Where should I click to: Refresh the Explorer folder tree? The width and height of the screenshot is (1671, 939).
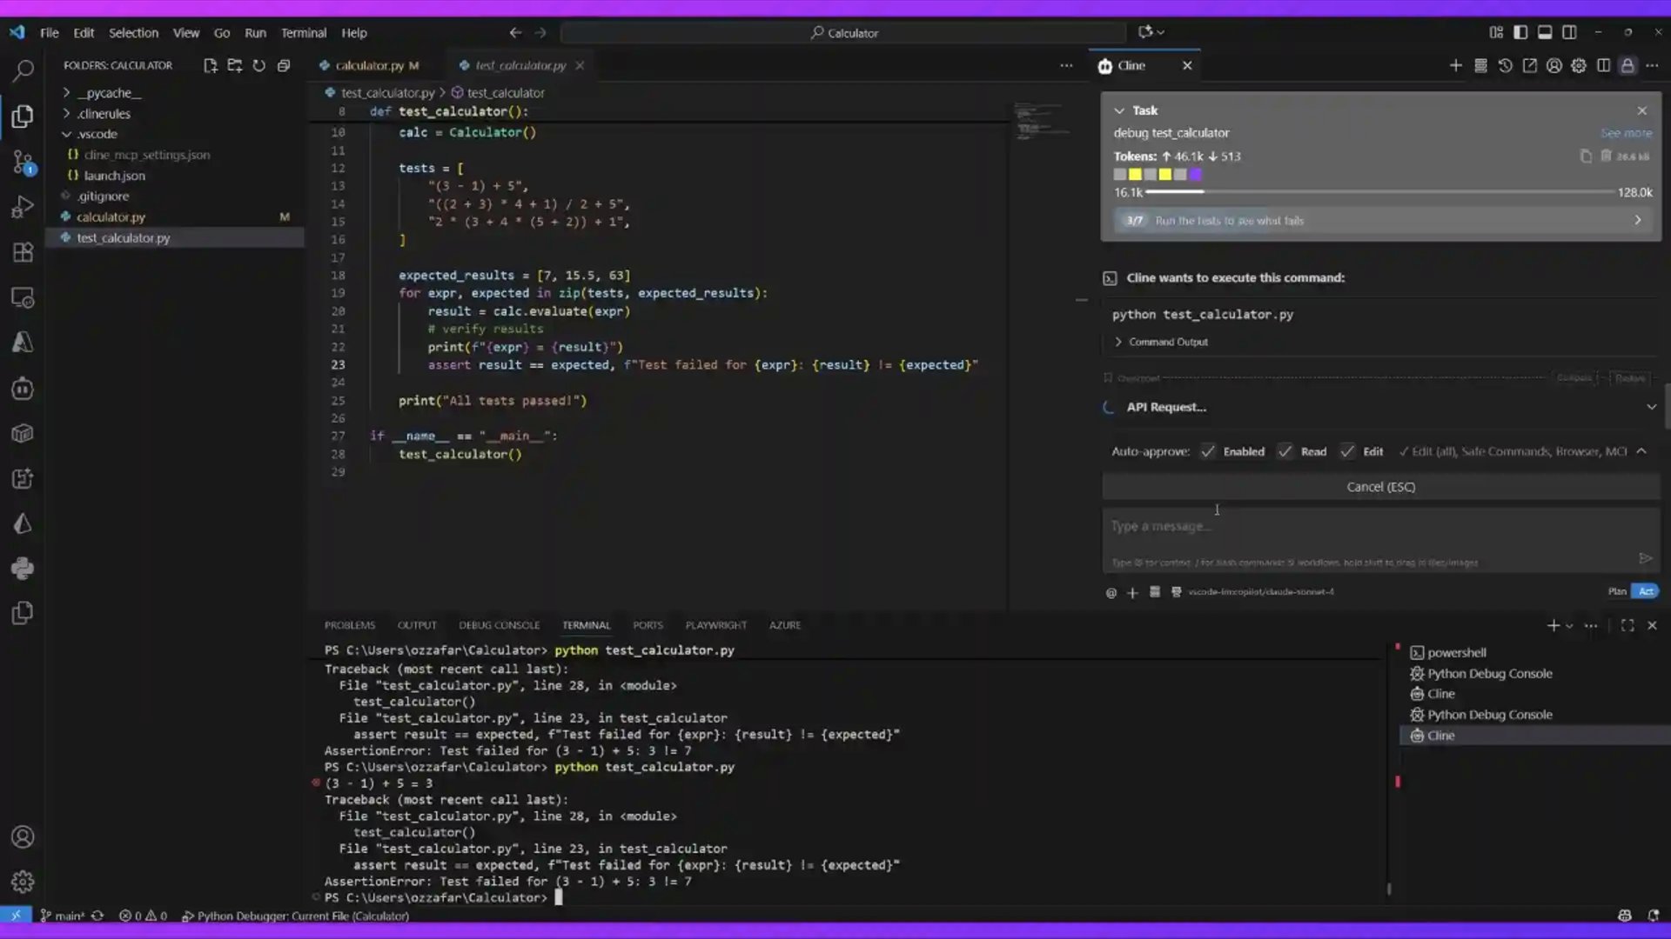[x=258, y=65]
